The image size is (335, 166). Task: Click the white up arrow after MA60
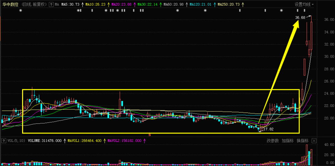(x=187, y=4)
